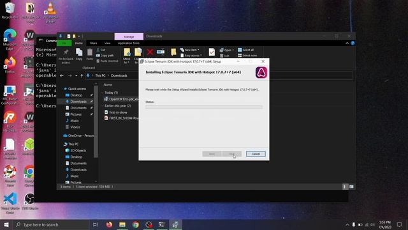Viewport: 408px width, 230px height.
Task: Select the OpenJDK17U-jdk installer file
Action: coord(121,99)
